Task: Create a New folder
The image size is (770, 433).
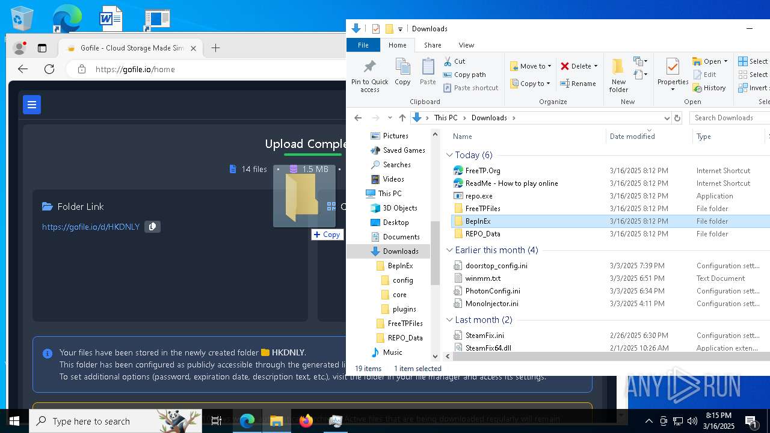Action: tap(618, 76)
